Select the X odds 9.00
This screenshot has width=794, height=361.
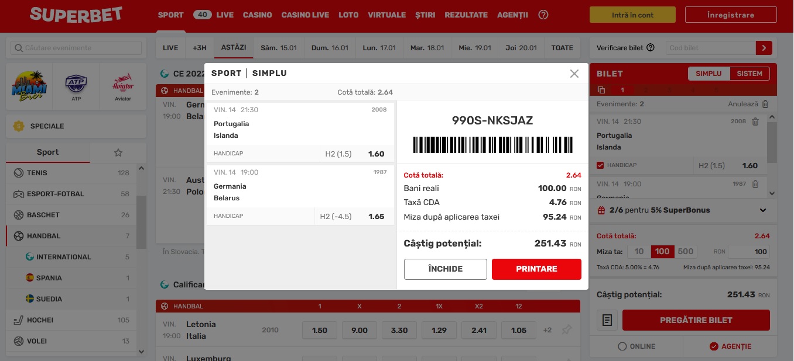[360, 330]
